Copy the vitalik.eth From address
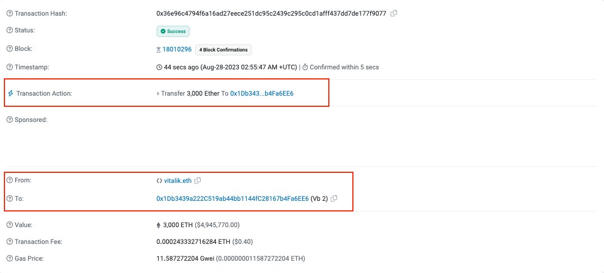604x273 pixels. [197, 180]
